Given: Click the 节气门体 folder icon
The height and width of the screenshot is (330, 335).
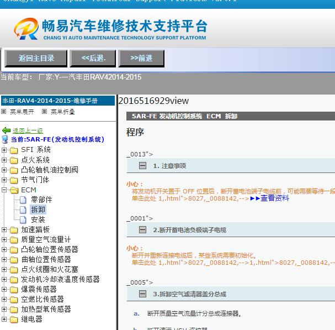Looking at the screenshot, I should (14, 180).
